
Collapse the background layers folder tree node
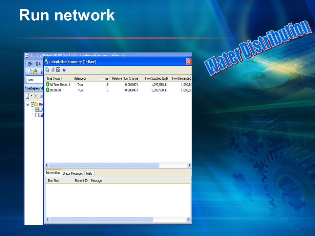(28, 104)
